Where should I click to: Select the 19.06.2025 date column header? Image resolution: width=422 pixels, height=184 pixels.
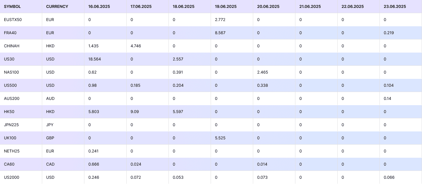click(226, 7)
